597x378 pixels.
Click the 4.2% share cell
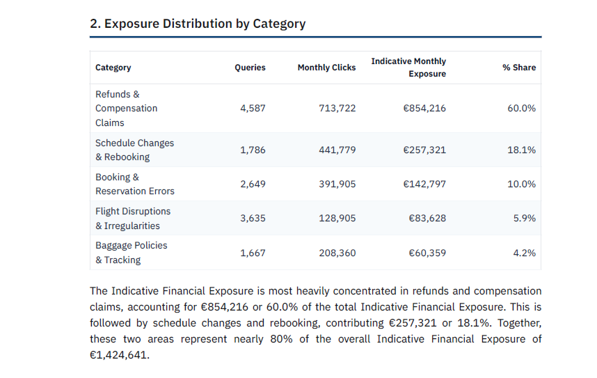(x=524, y=253)
